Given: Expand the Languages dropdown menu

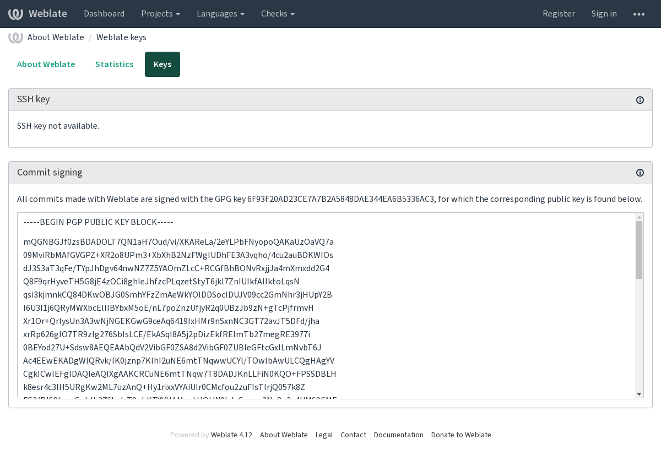Looking at the screenshot, I should click(220, 14).
